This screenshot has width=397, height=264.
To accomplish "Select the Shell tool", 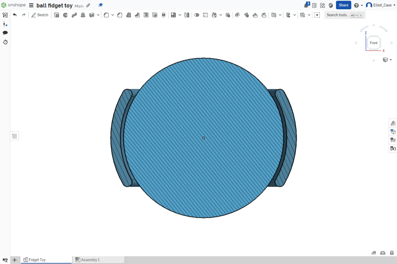I will point(146,15).
